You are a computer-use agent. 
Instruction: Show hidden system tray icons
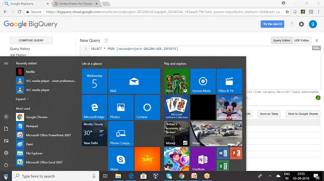[270, 176]
